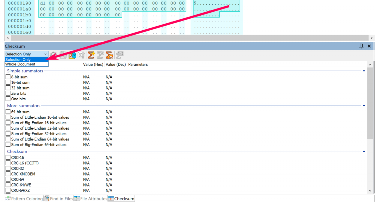Image resolution: width=375 pixels, height=202 pixels.
Task: Click checksum list scrollbar up arrow
Action: click(370, 65)
